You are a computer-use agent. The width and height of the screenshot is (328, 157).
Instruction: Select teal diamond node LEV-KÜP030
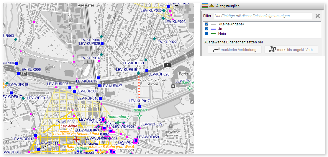click(x=164, y=10)
